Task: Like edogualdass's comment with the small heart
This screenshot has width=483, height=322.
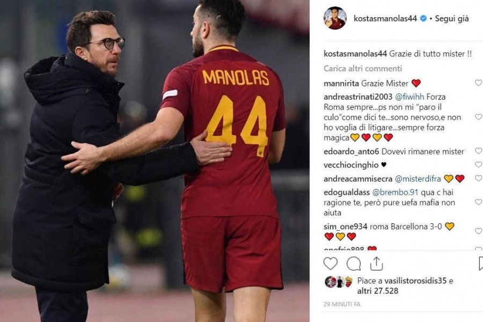Action: 478,202
